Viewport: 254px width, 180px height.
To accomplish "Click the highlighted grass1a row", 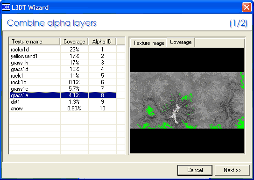I will click(x=63, y=95).
